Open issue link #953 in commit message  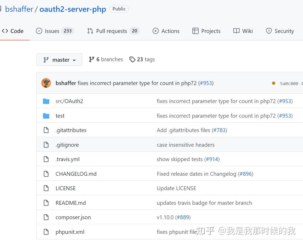tap(206, 83)
